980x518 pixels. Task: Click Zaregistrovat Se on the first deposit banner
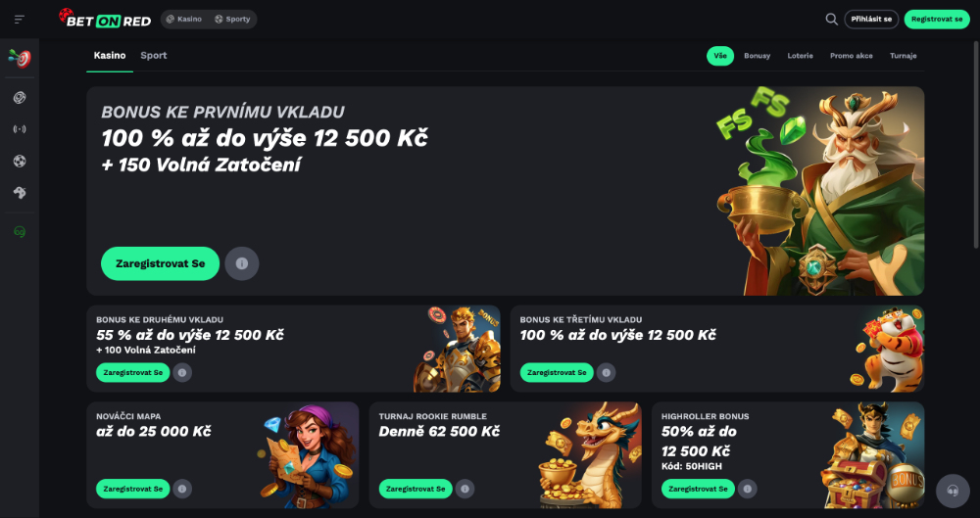[x=160, y=263]
